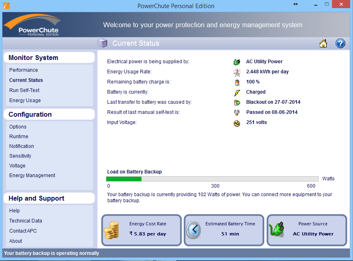Click the Load on Battery Backup bar
This screenshot has width=353, height=261.
[212, 179]
